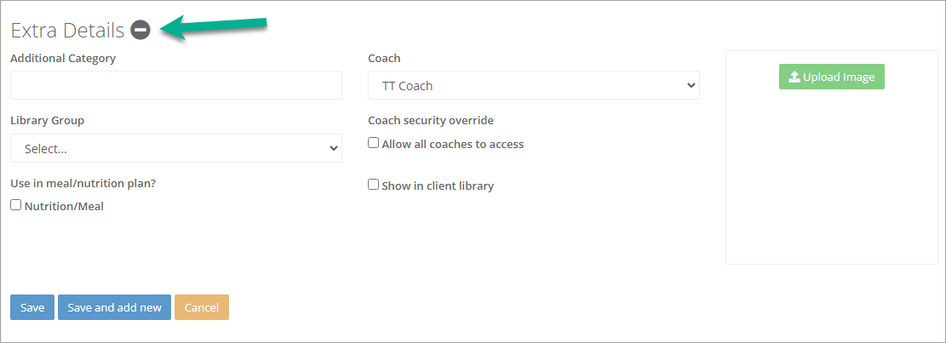Click the Allow all coaches to access label
Viewport: 946px width, 343px height.
point(452,144)
